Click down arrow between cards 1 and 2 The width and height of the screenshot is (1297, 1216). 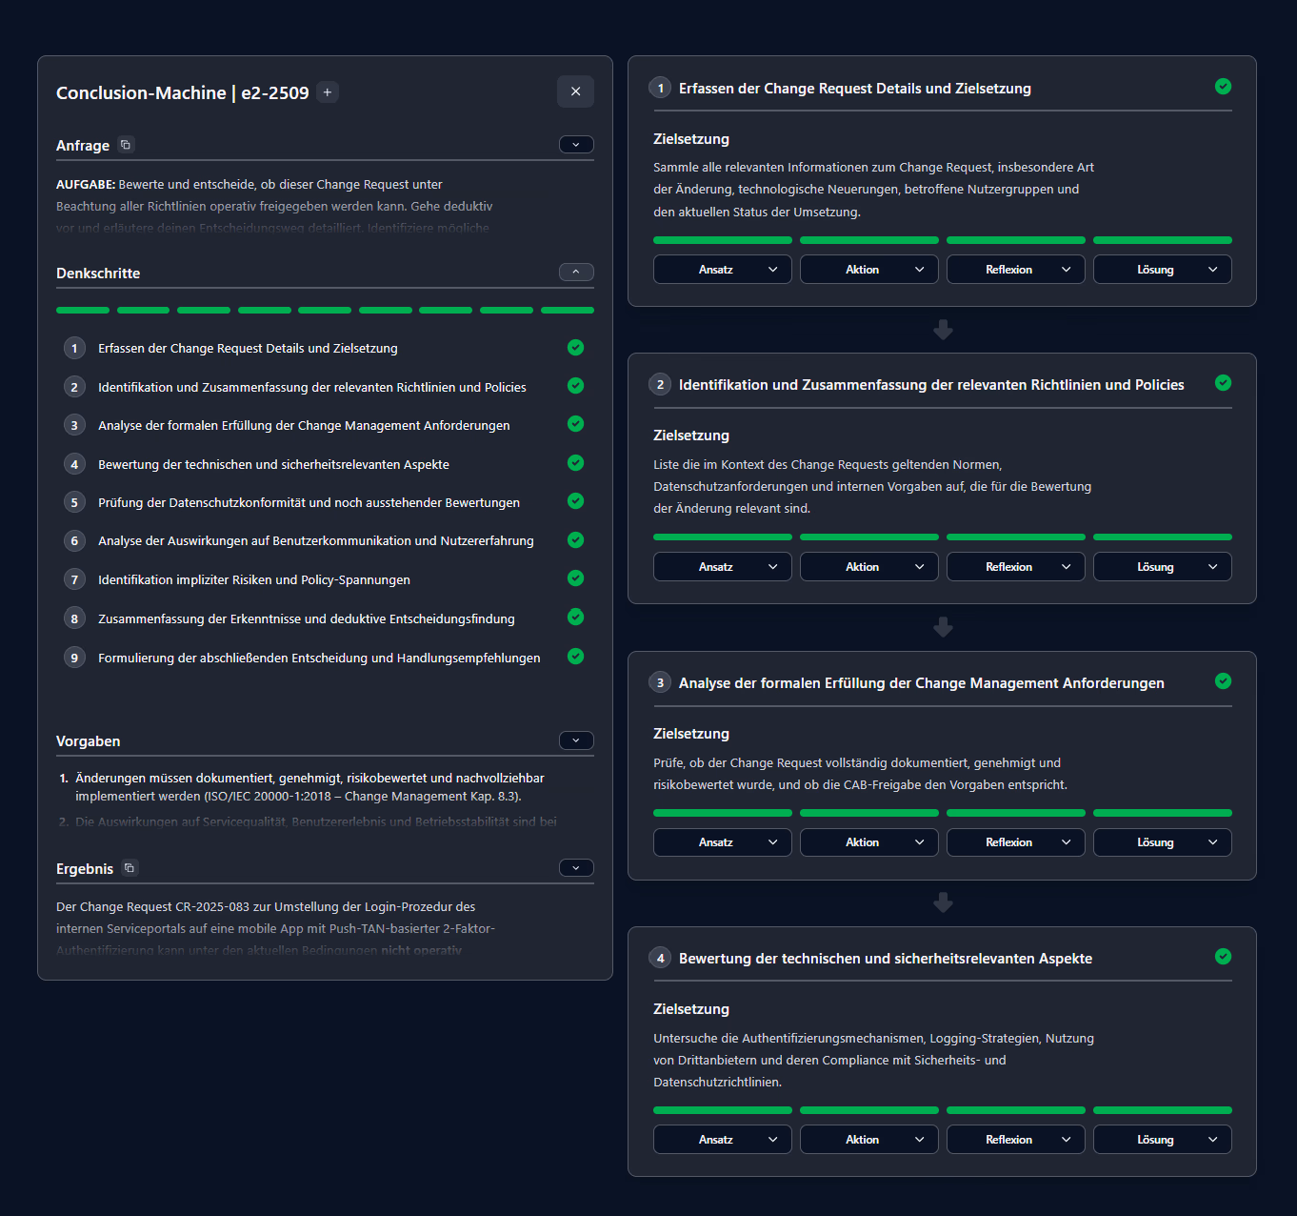pyautogui.click(x=943, y=330)
